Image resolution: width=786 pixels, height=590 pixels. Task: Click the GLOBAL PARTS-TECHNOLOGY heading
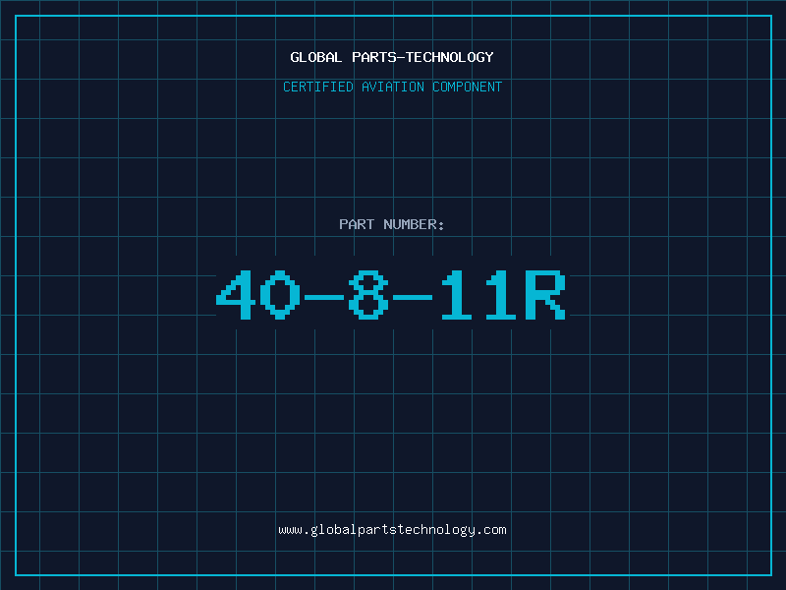(x=392, y=57)
